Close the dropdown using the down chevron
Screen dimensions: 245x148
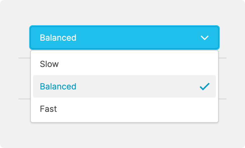(x=205, y=38)
